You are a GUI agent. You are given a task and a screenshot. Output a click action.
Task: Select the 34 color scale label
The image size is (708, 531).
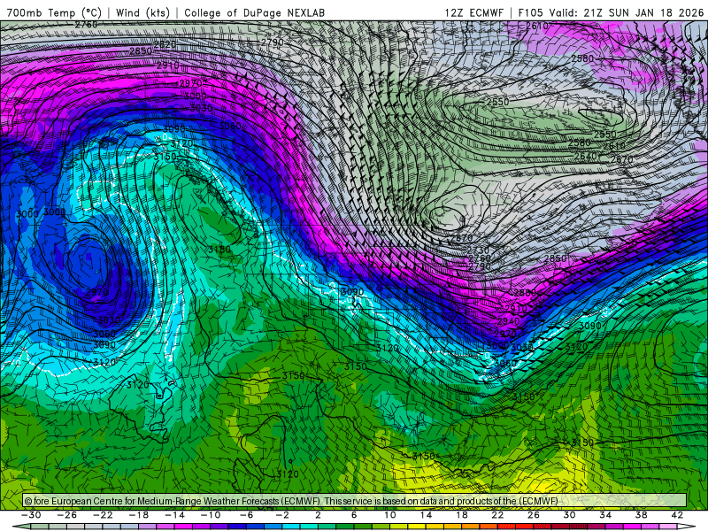[605, 515]
